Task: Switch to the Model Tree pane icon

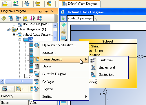Action: pos(16,4)
